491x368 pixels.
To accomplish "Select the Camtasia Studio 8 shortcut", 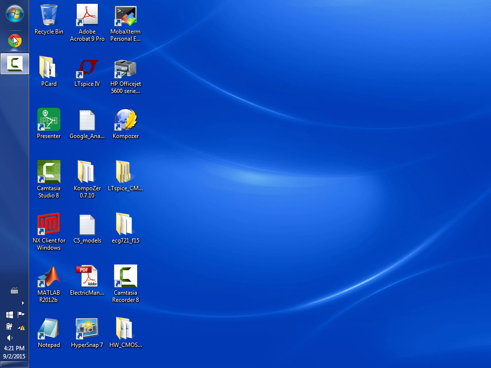I will (49, 172).
